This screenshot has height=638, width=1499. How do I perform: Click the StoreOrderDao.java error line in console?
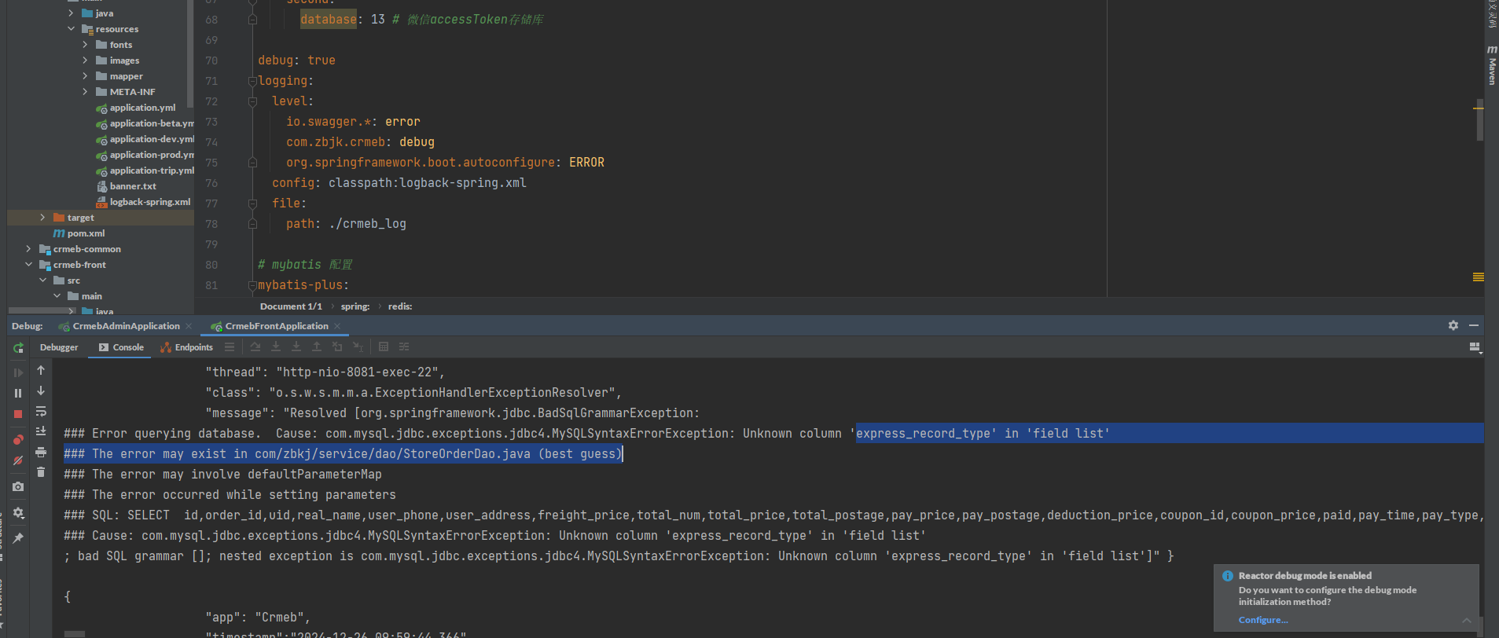[x=343, y=454]
